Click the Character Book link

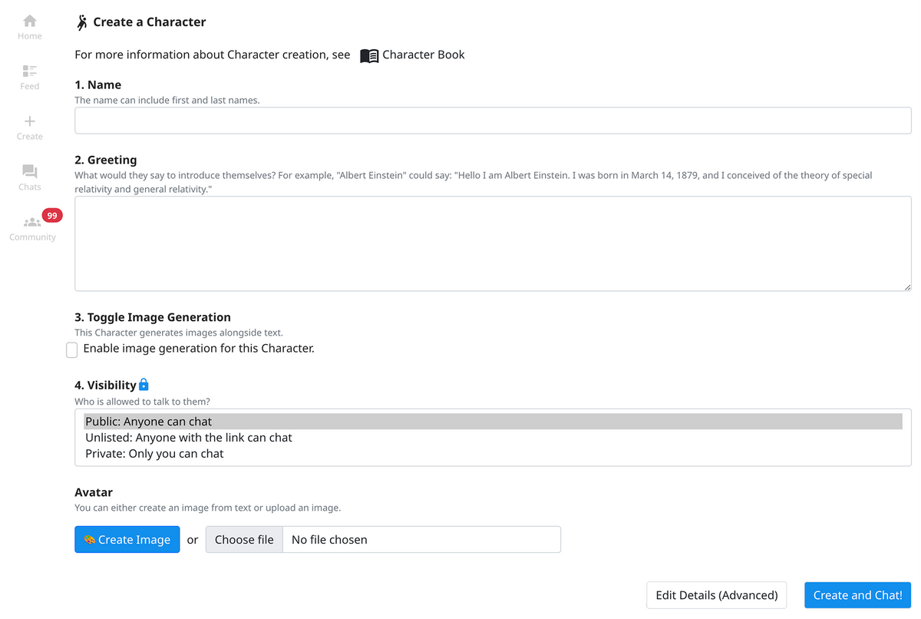[423, 55]
